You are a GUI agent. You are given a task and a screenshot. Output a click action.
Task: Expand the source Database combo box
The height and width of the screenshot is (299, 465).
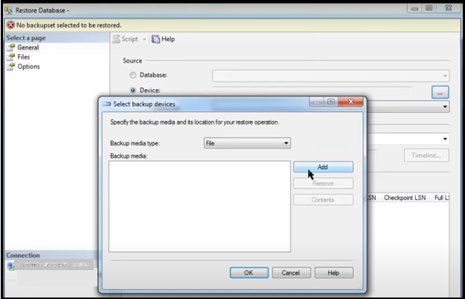[x=445, y=76]
